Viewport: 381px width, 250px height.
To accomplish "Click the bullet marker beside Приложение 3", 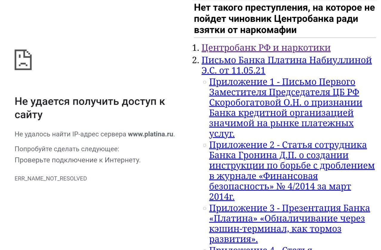I will point(205,208).
